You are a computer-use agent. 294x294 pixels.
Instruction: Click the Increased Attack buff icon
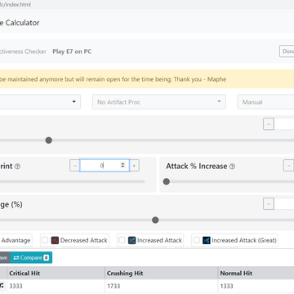[x=132, y=240]
